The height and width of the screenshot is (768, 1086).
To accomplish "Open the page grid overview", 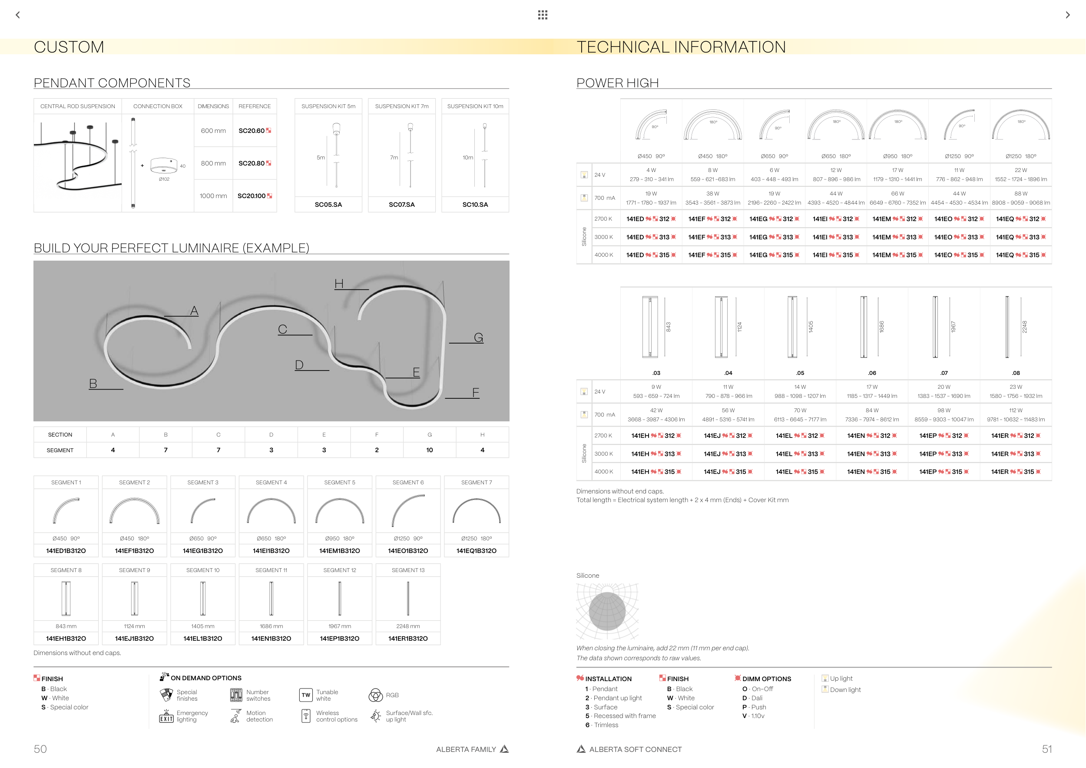I will [x=543, y=15].
